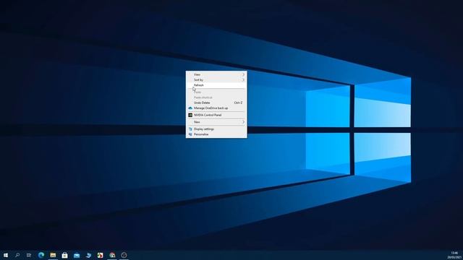Click the taskbar clock and date

(454, 255)
